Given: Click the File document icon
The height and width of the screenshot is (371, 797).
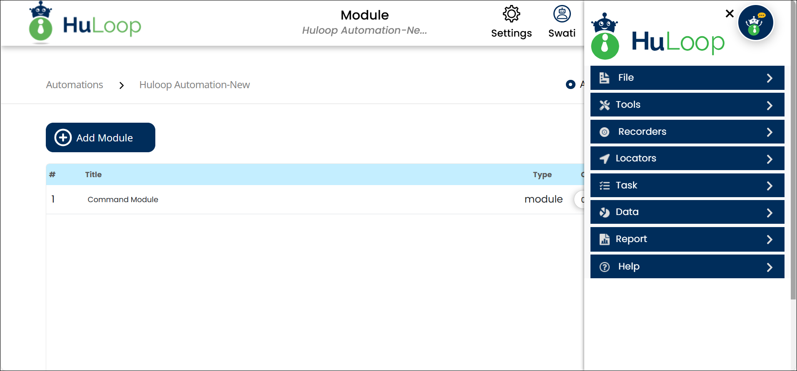Looking at the screenshot, I should [604, 78].
